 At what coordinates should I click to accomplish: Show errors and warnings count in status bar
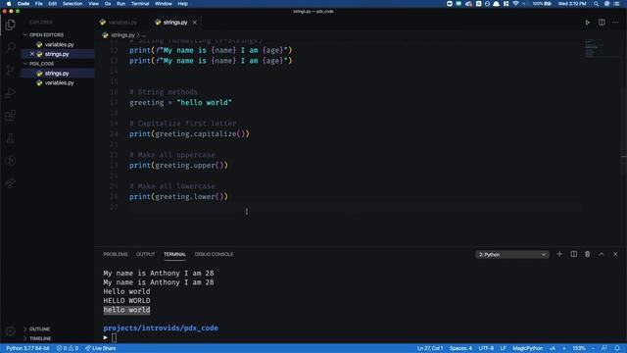(68, 348)
